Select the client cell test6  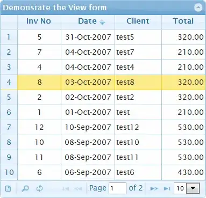138,172
